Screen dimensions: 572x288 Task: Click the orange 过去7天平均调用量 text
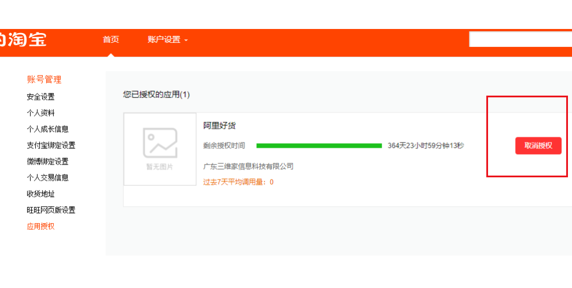pyautogui.click(x=238, y=182)
